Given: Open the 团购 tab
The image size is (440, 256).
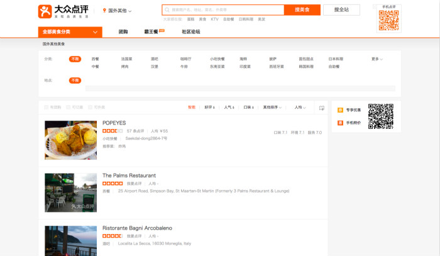Looking at the screenshot, I should [123, 31].
